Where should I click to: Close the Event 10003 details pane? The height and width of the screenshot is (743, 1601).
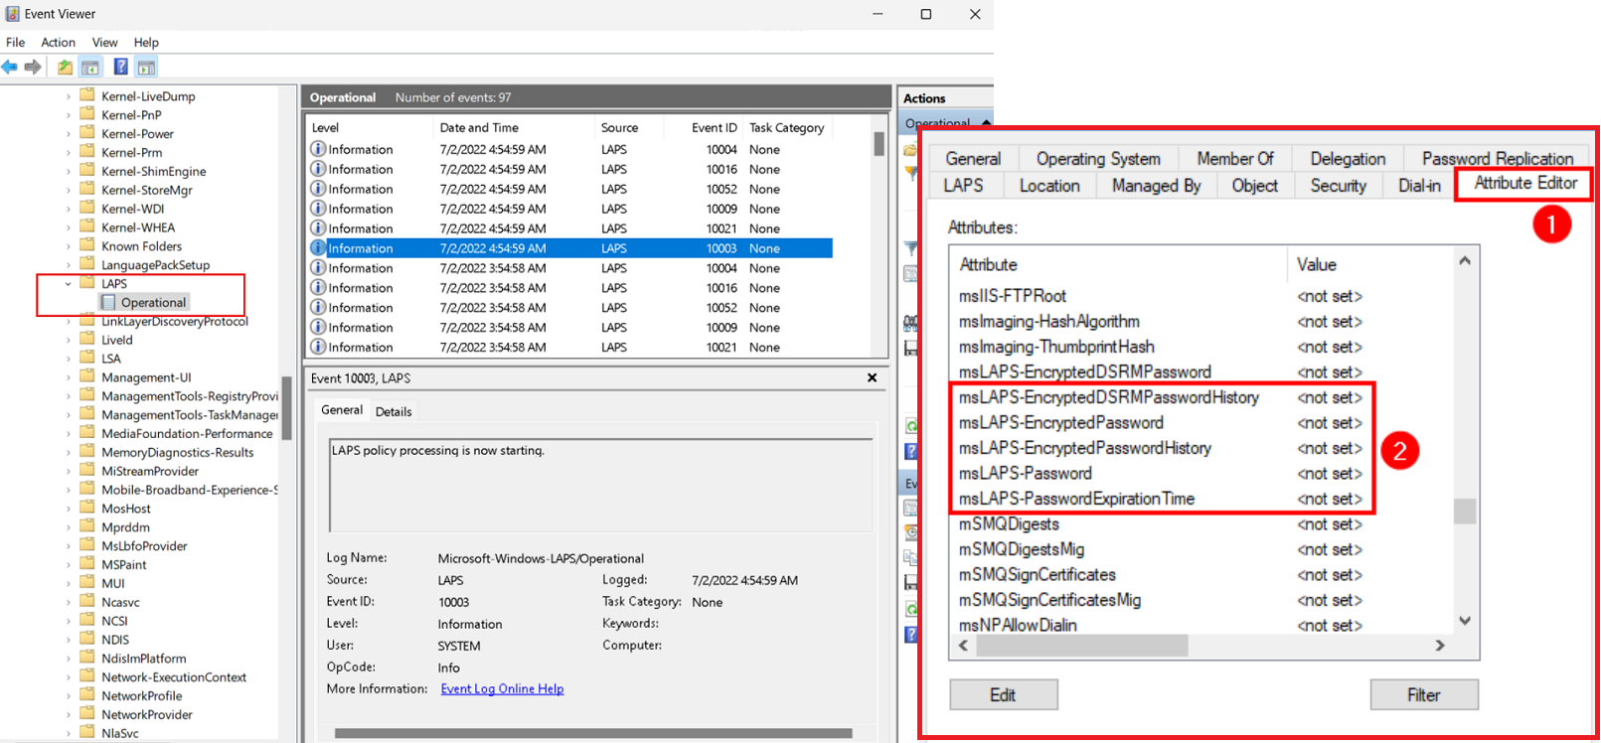pos(872,377)
